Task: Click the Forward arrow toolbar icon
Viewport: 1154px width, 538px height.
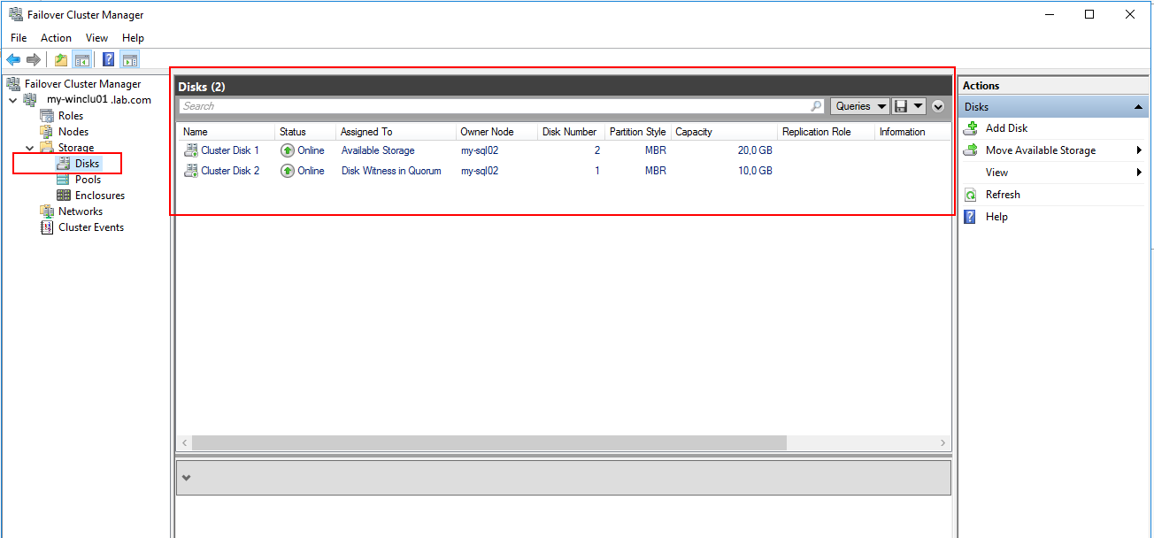Action: click(x=34, y=59)
